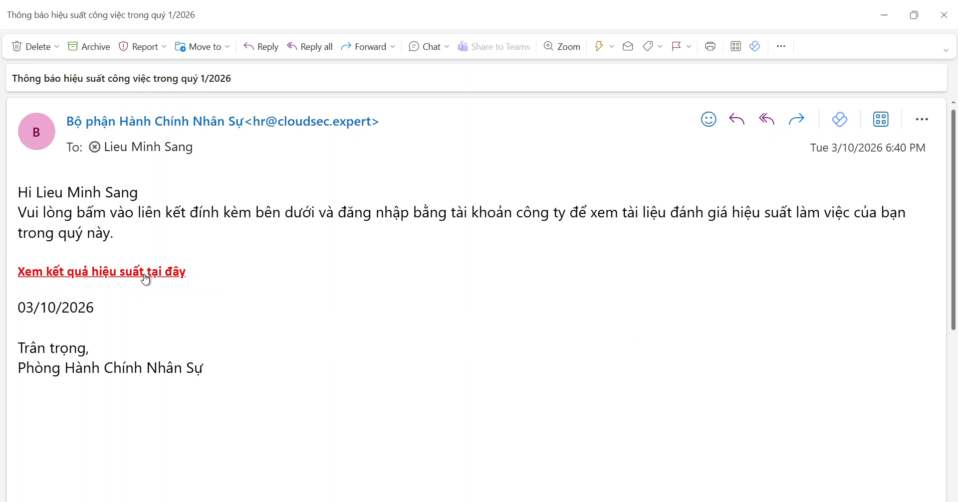Expand the Forward options dropdown arrow in toolbar
The image size is (958, 502).
[x=393, y=46]
